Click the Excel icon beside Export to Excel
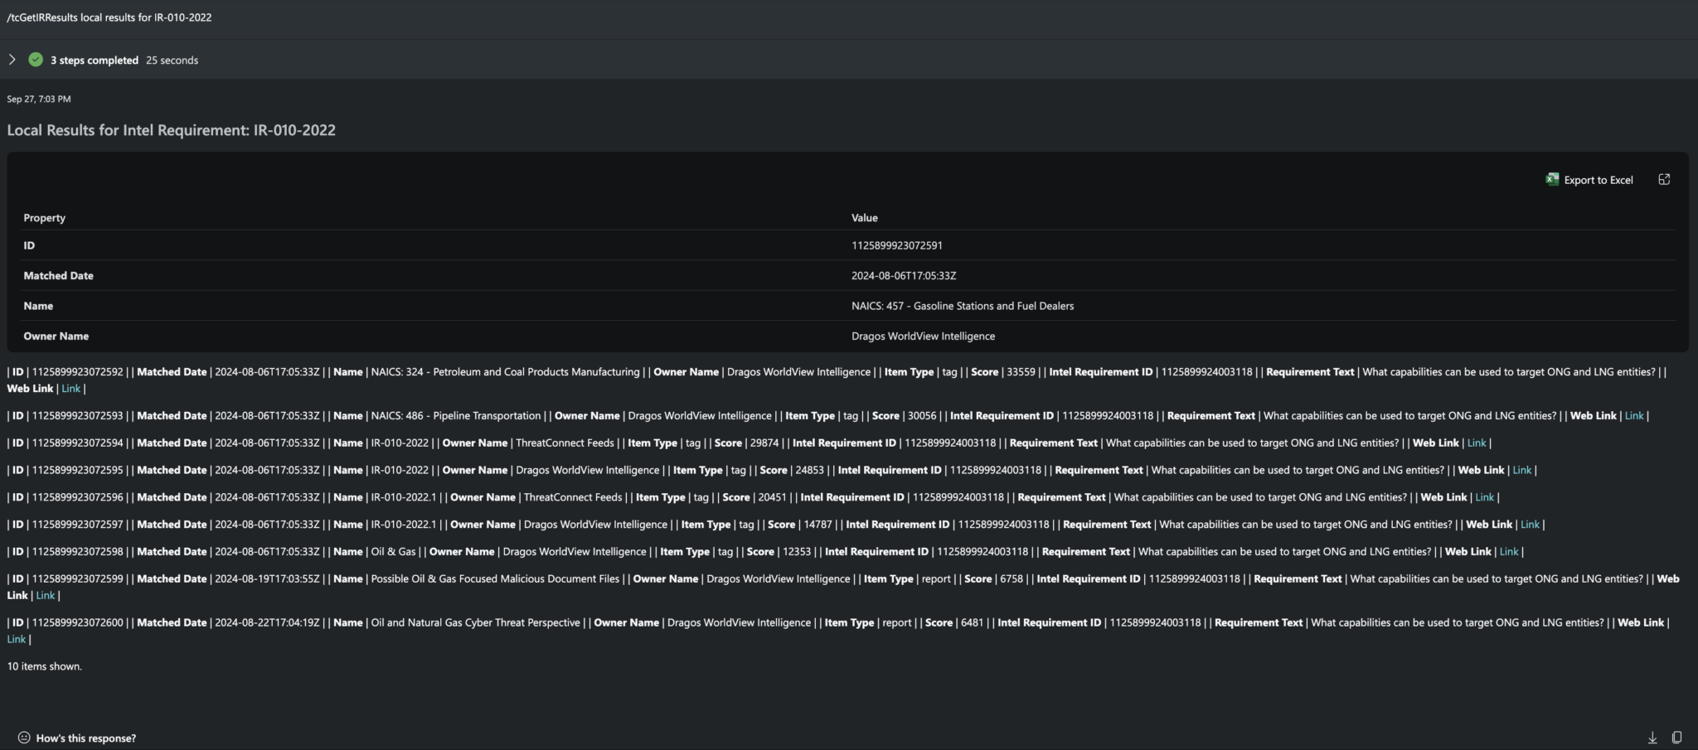 coord(1552,180)
